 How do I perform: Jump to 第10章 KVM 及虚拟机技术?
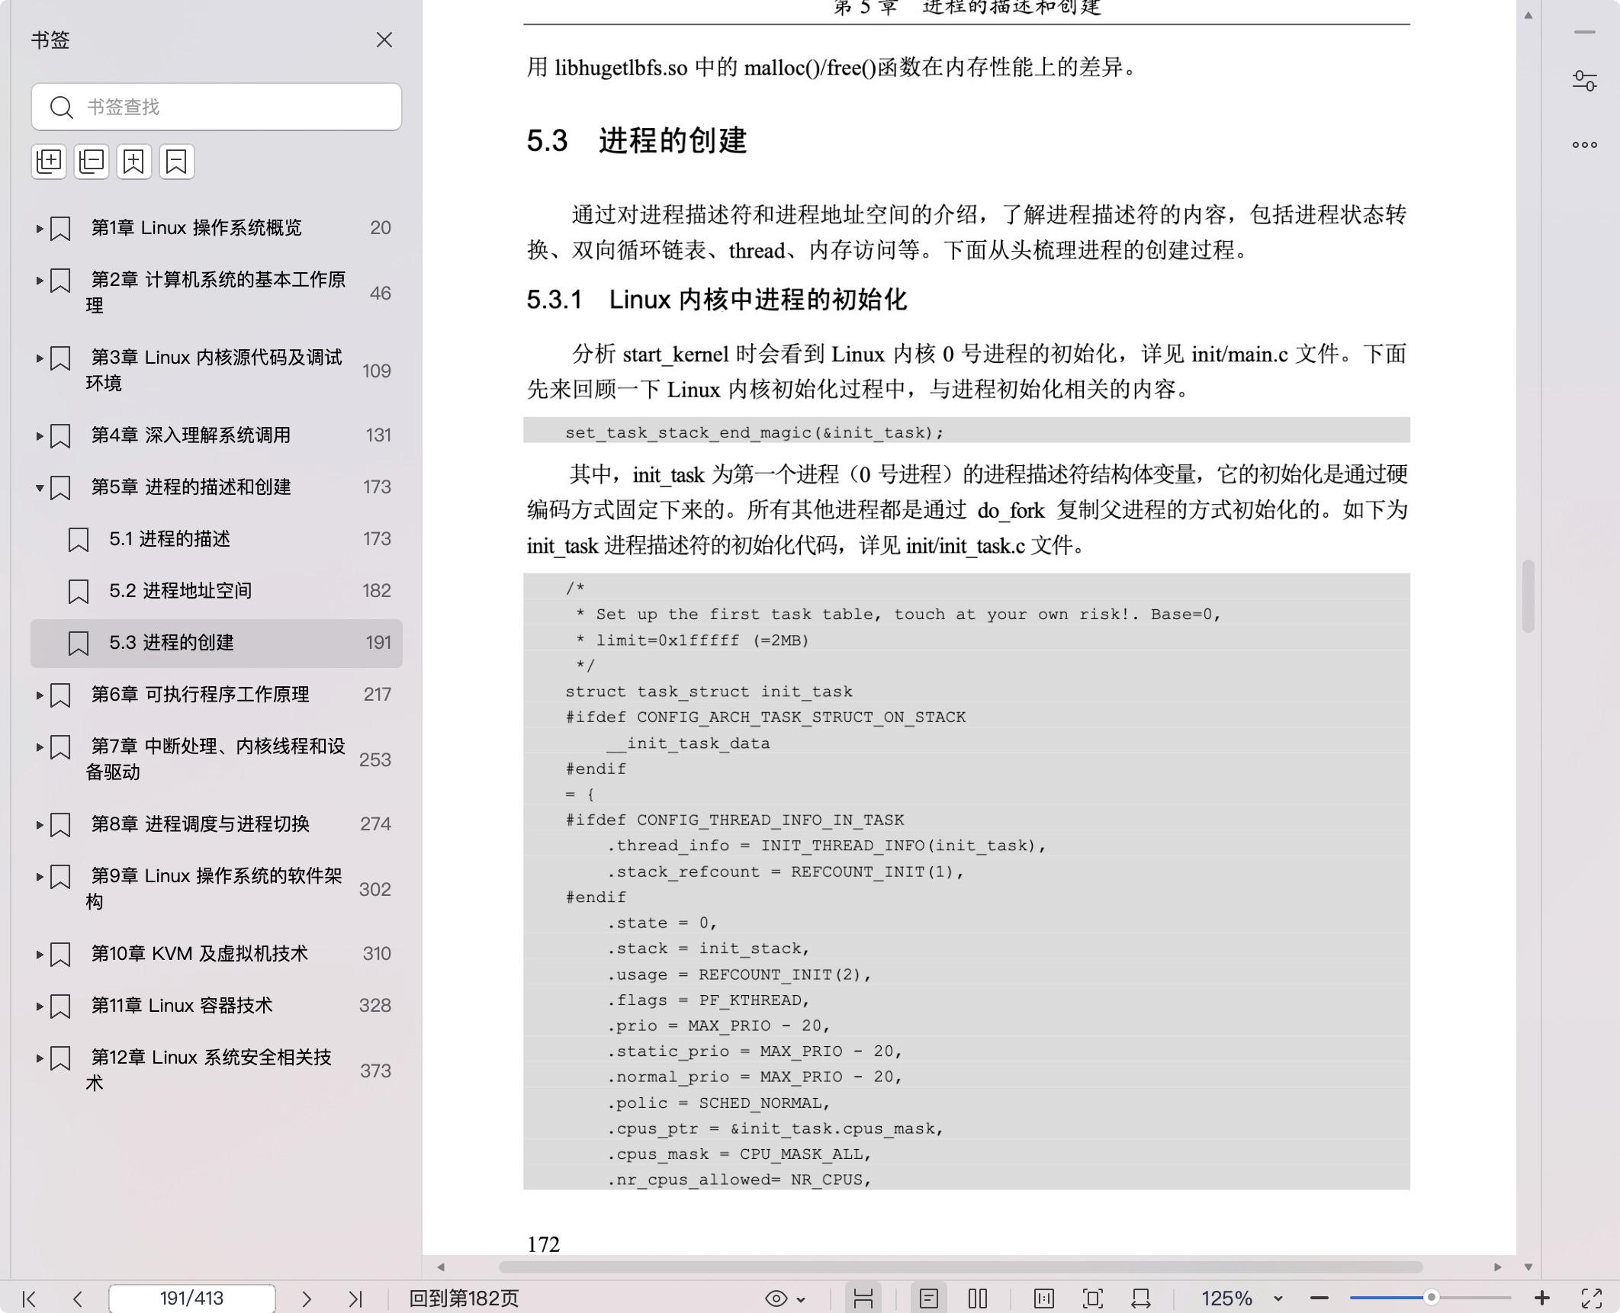(199, 954)
